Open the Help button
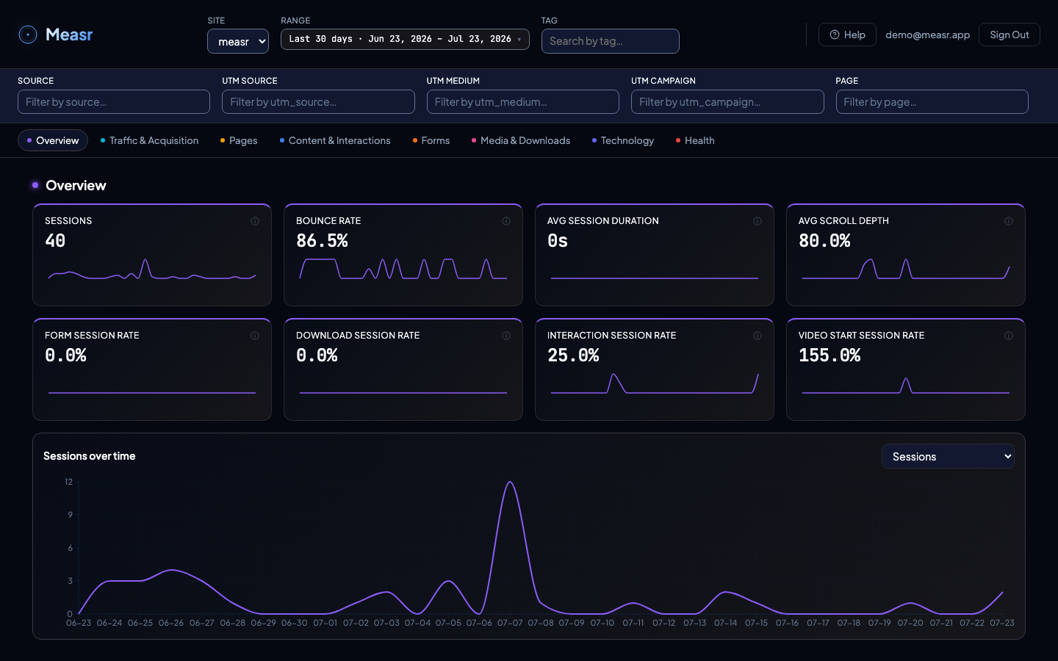 pos(847,35)
